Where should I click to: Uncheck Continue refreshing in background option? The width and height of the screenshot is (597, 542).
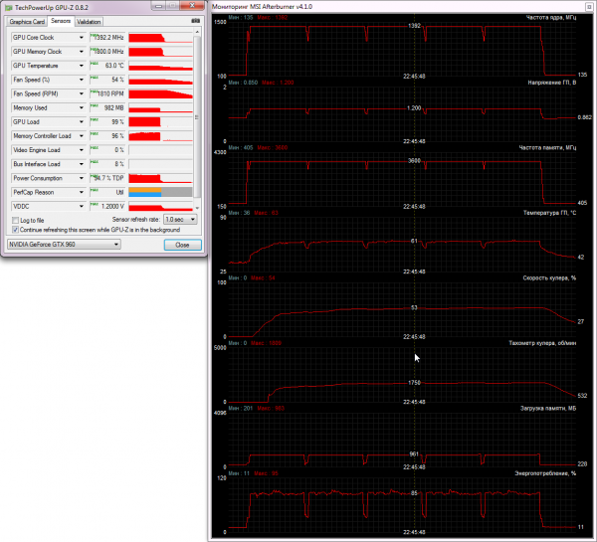click(15, 230)
